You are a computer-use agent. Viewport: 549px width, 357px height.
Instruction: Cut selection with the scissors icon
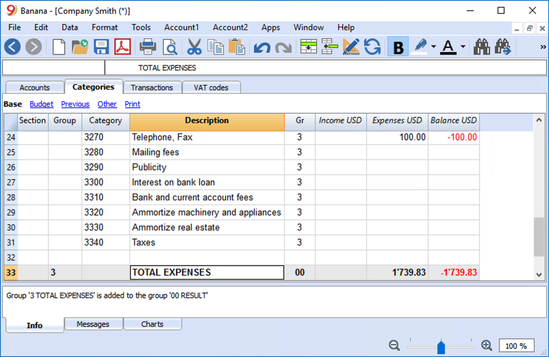(x=194, y=47)
